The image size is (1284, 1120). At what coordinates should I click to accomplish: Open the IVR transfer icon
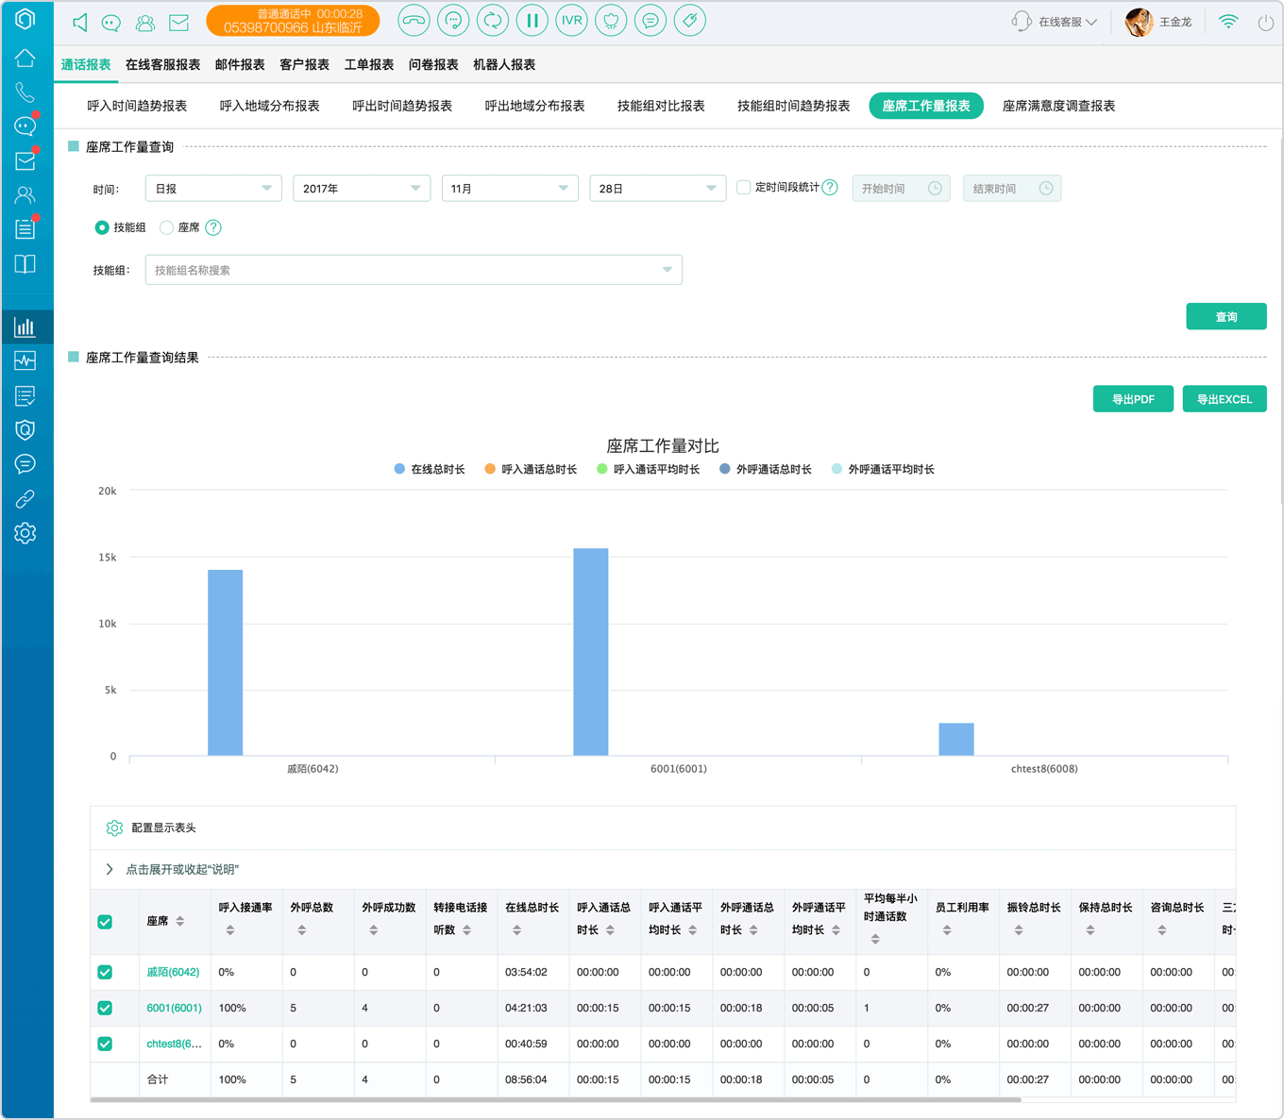click(572, 21)
